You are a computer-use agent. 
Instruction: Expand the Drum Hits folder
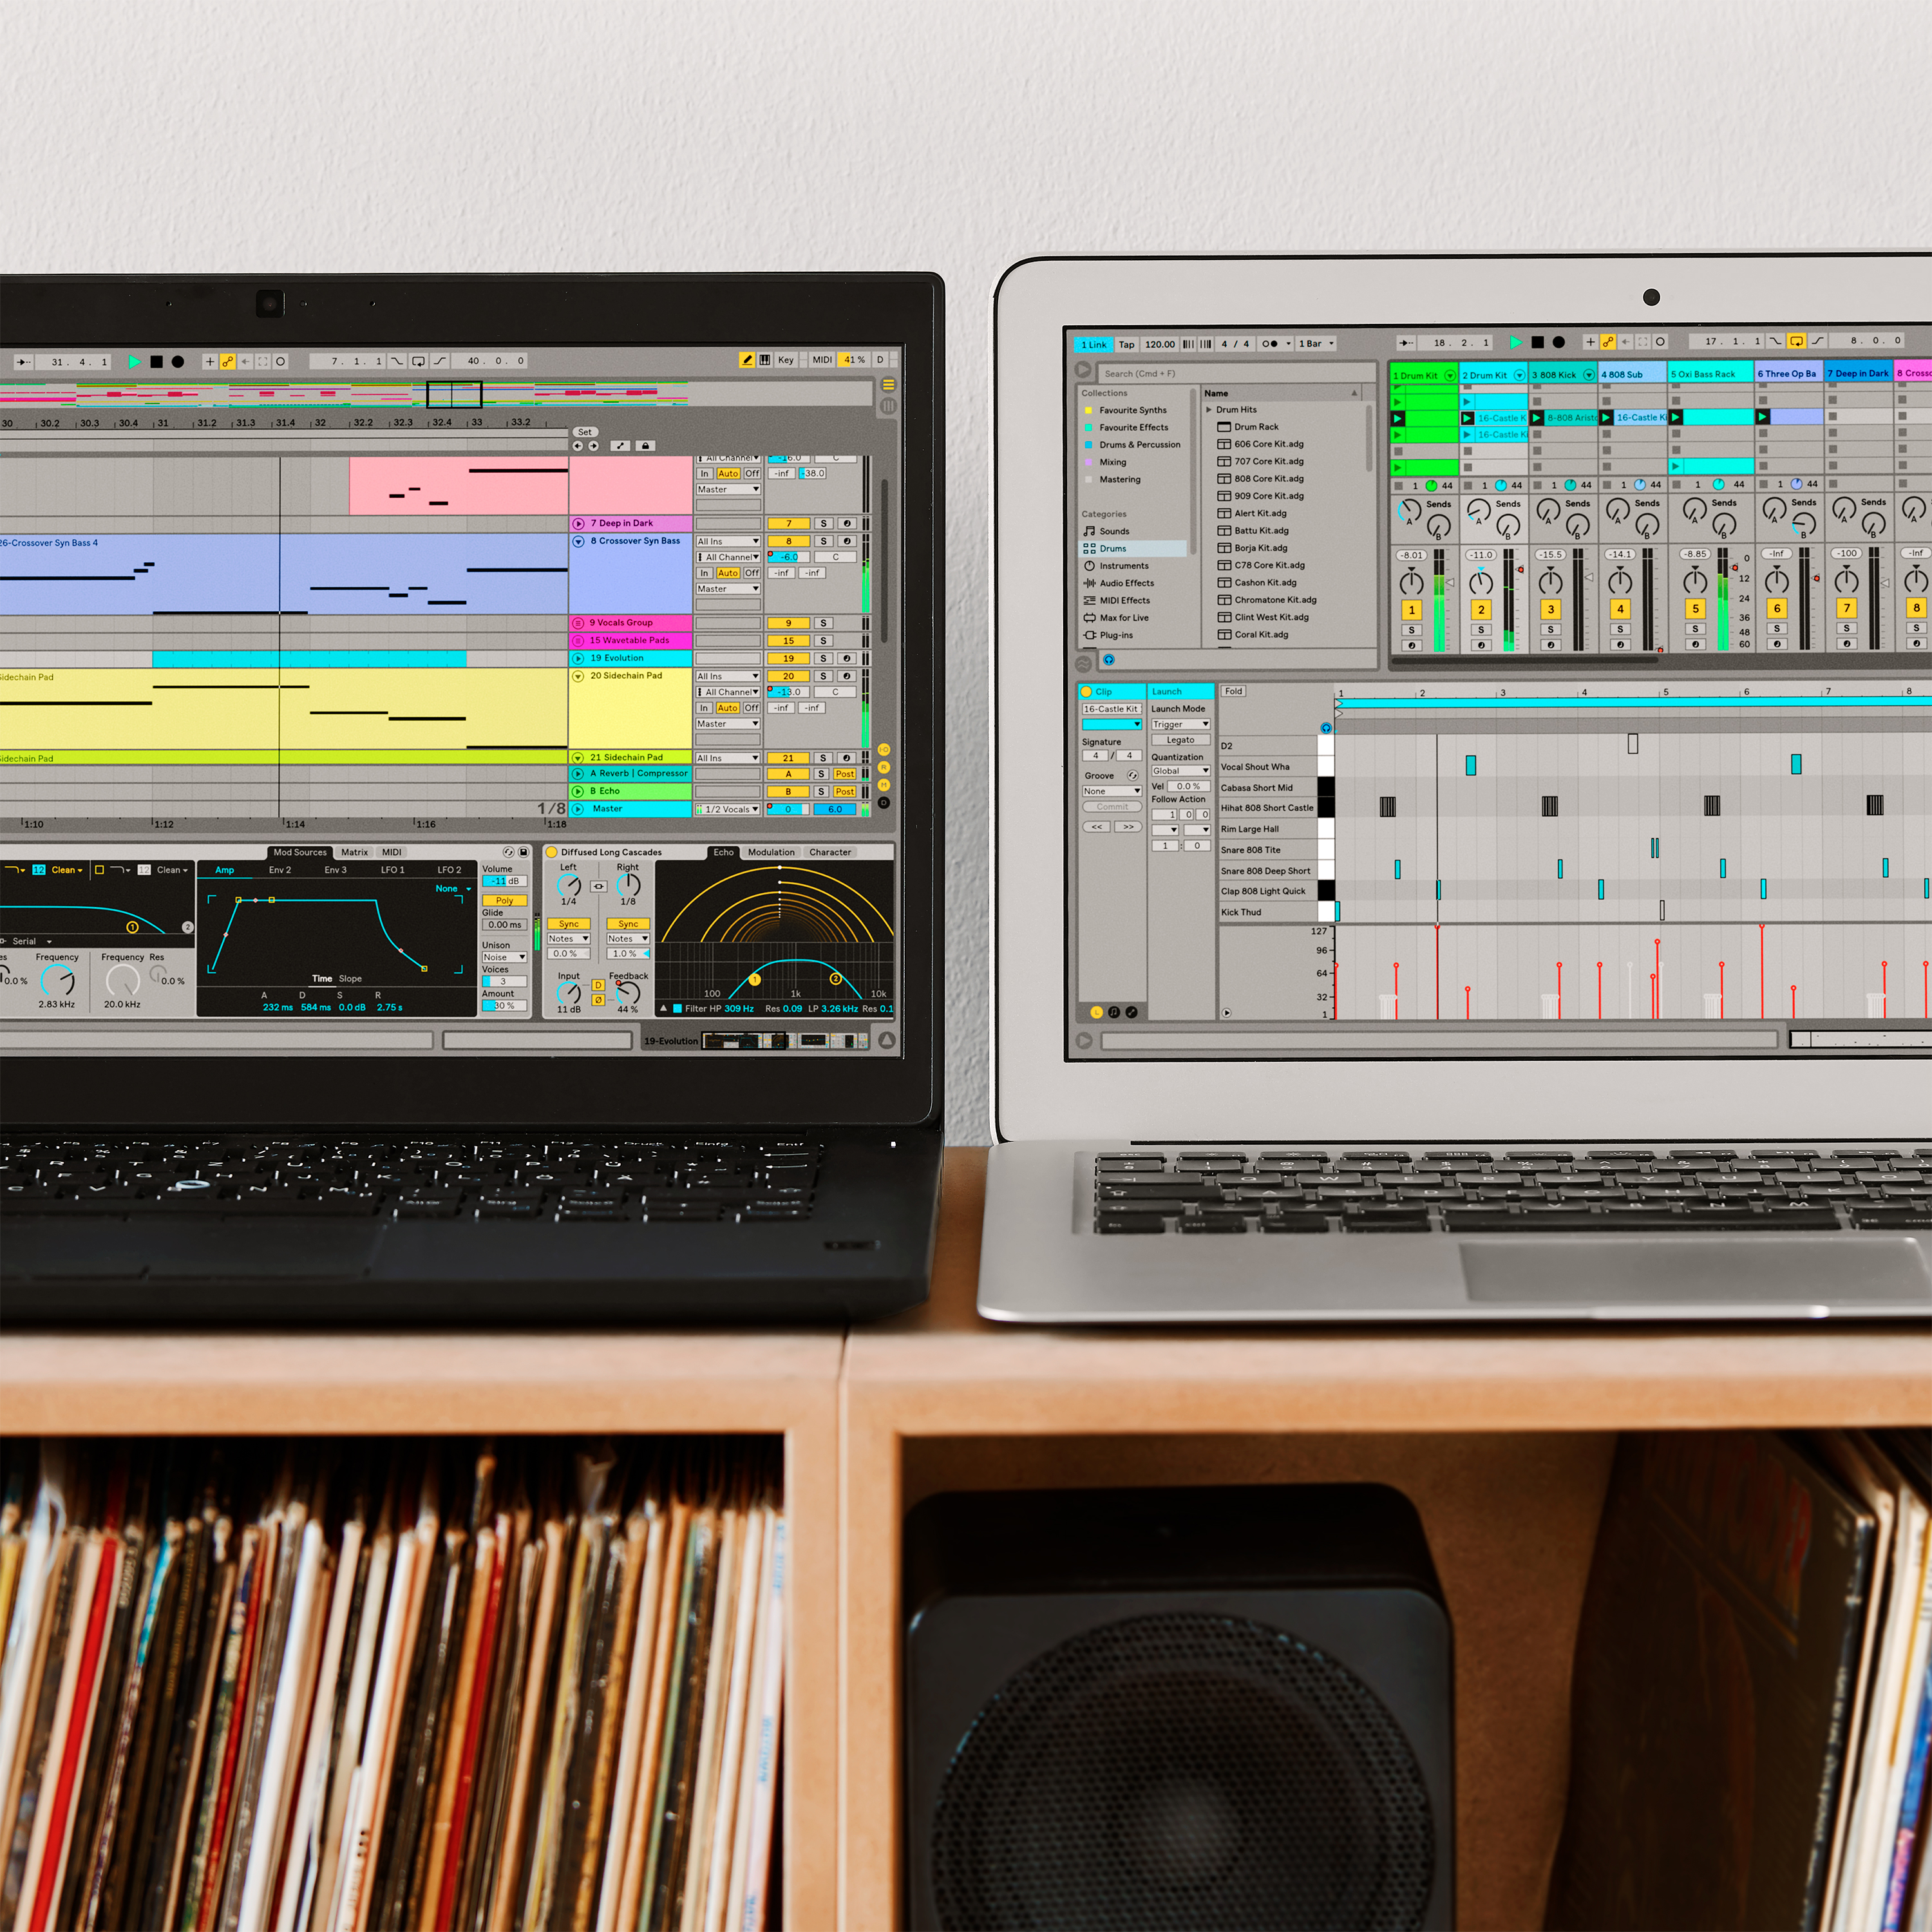coord(1209,410)
